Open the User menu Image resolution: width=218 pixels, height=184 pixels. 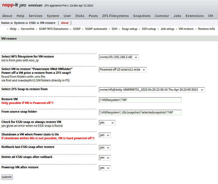[67, 16]
